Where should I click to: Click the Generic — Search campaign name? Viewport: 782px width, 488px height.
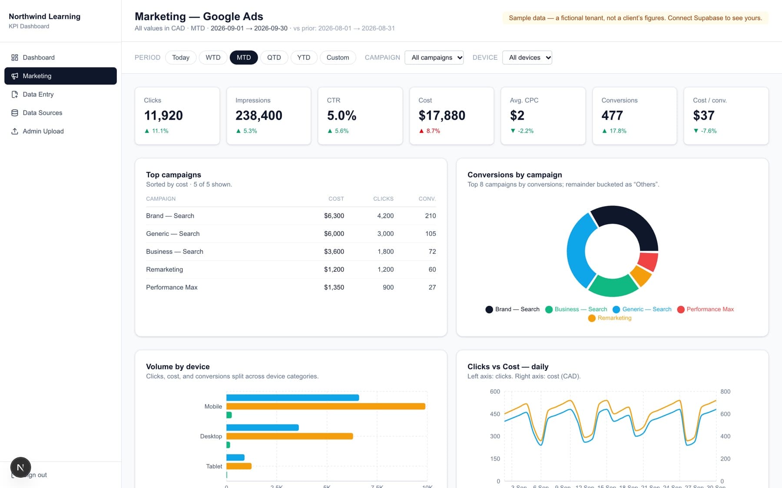coord(173,234)
